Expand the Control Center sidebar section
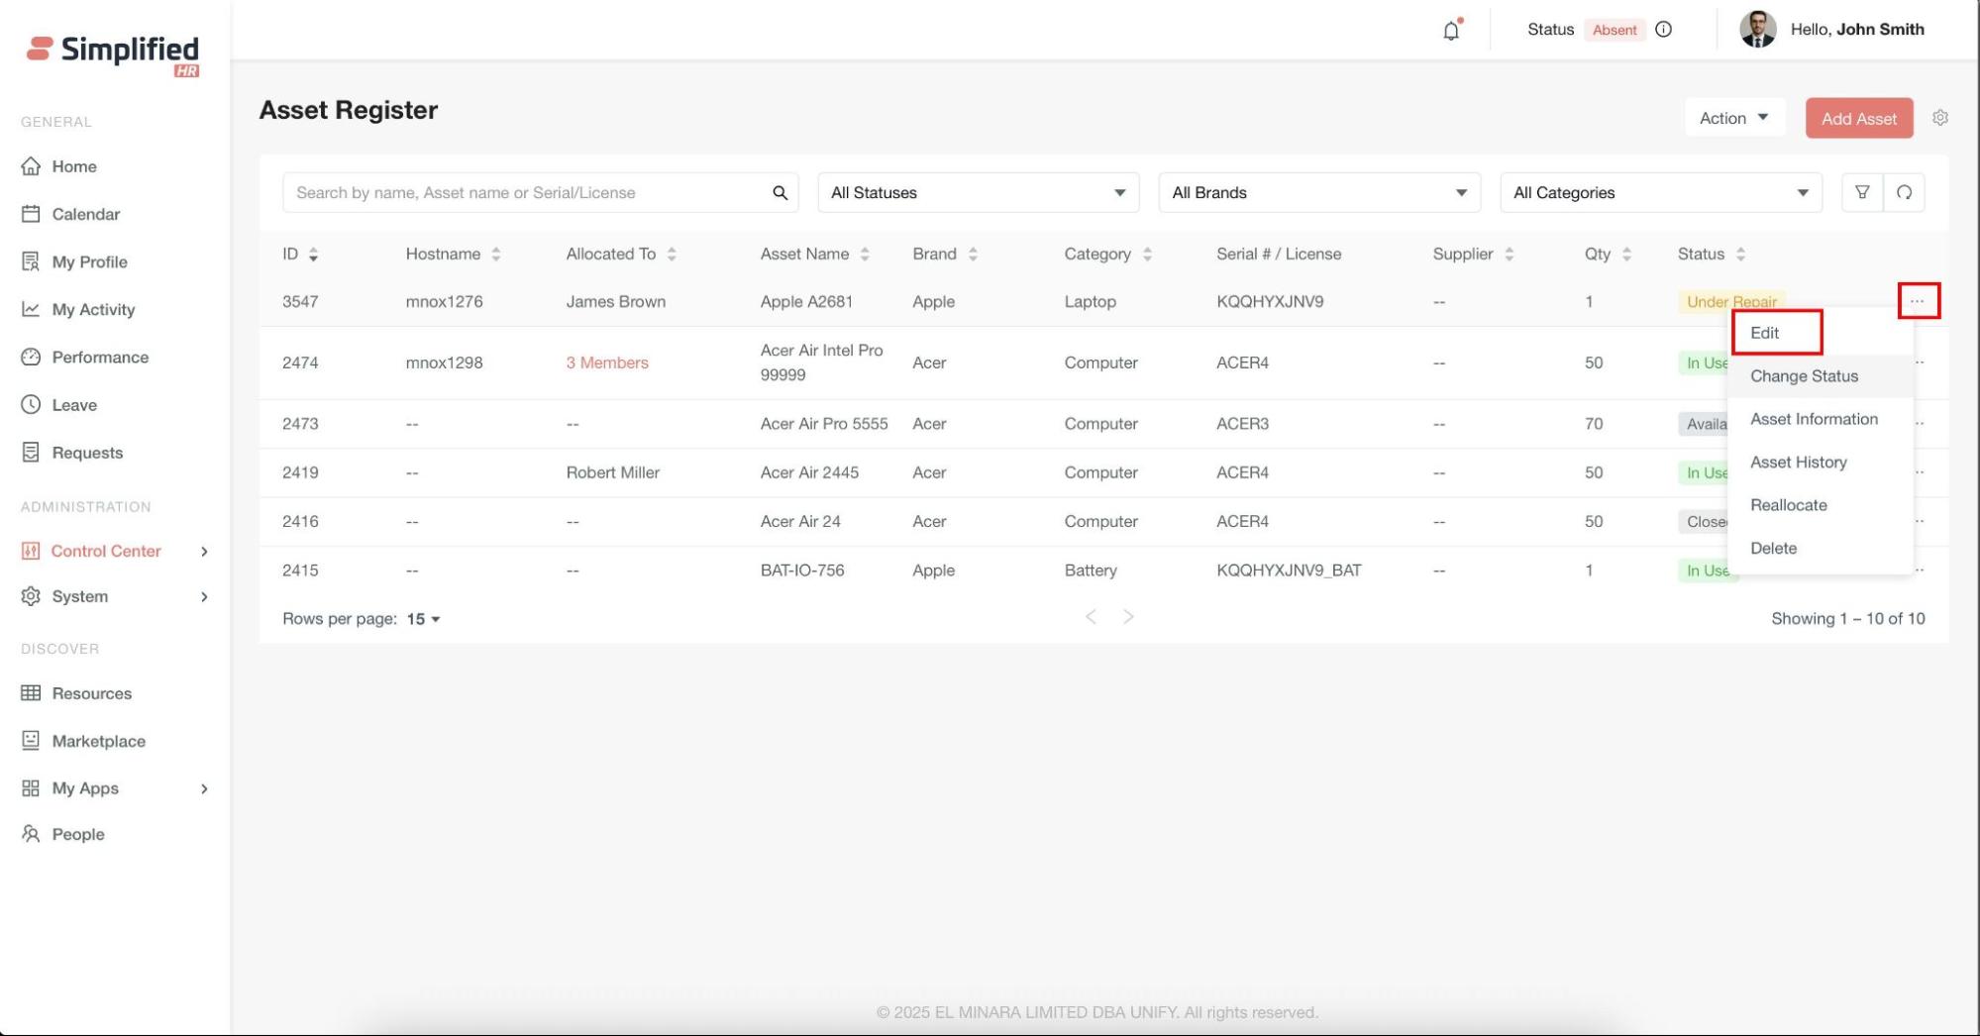The width and height of the screenshot is (1980, 1036). click(x=204, y=552)
